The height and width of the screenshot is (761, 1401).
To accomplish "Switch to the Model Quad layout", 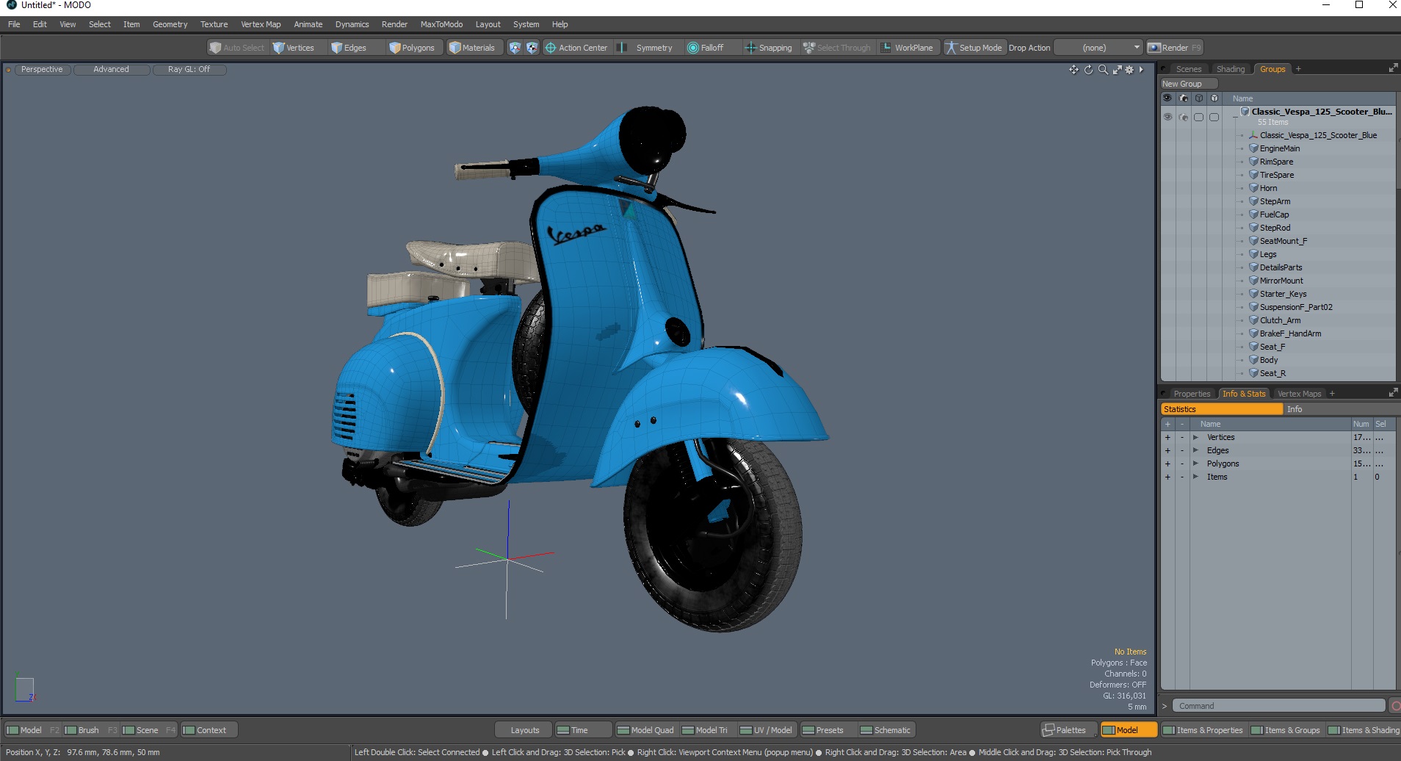I will [645, 730].
